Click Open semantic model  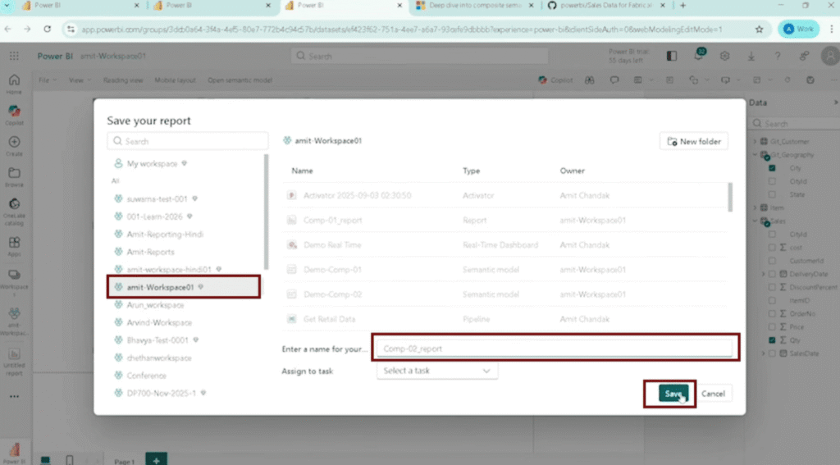point(240,80)
